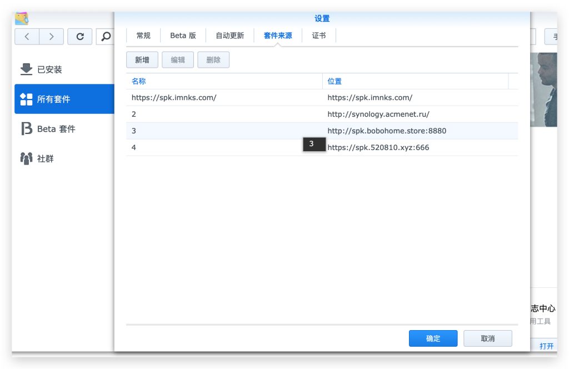The height and width of the screenshot is (369, 569).
Task: Click the https://spk.520810.xyz:666 location
Action: pos(378,147)
